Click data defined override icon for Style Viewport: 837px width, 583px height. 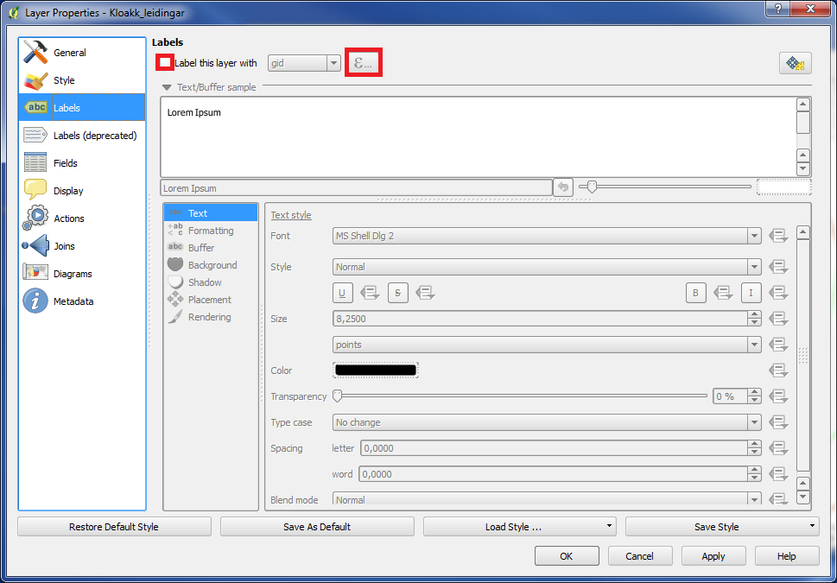click(779, 267)
